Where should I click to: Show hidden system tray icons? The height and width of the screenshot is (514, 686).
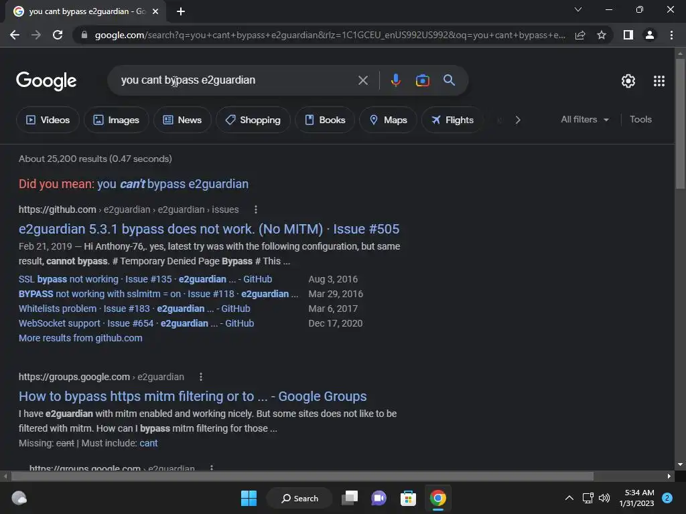point(569,498)
